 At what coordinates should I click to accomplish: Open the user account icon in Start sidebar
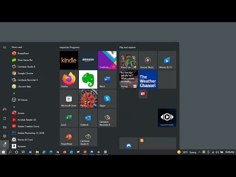(x=4, y=110)
